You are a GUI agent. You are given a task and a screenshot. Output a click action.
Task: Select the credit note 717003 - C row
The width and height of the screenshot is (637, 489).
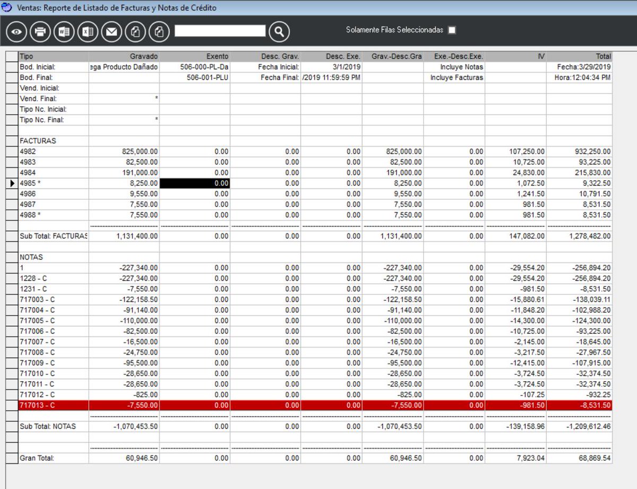pyautogui.click(x=315, y=299)
